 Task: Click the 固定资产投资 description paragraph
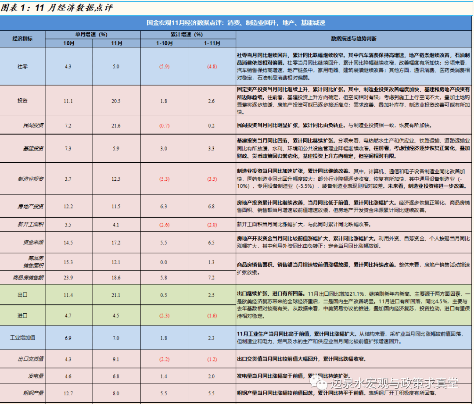pyautogui.click(x=353, y=100)
